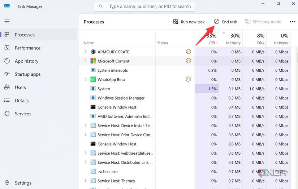
Task: Expand the WhatsApp Beta process group
Action: coord(86,79)
